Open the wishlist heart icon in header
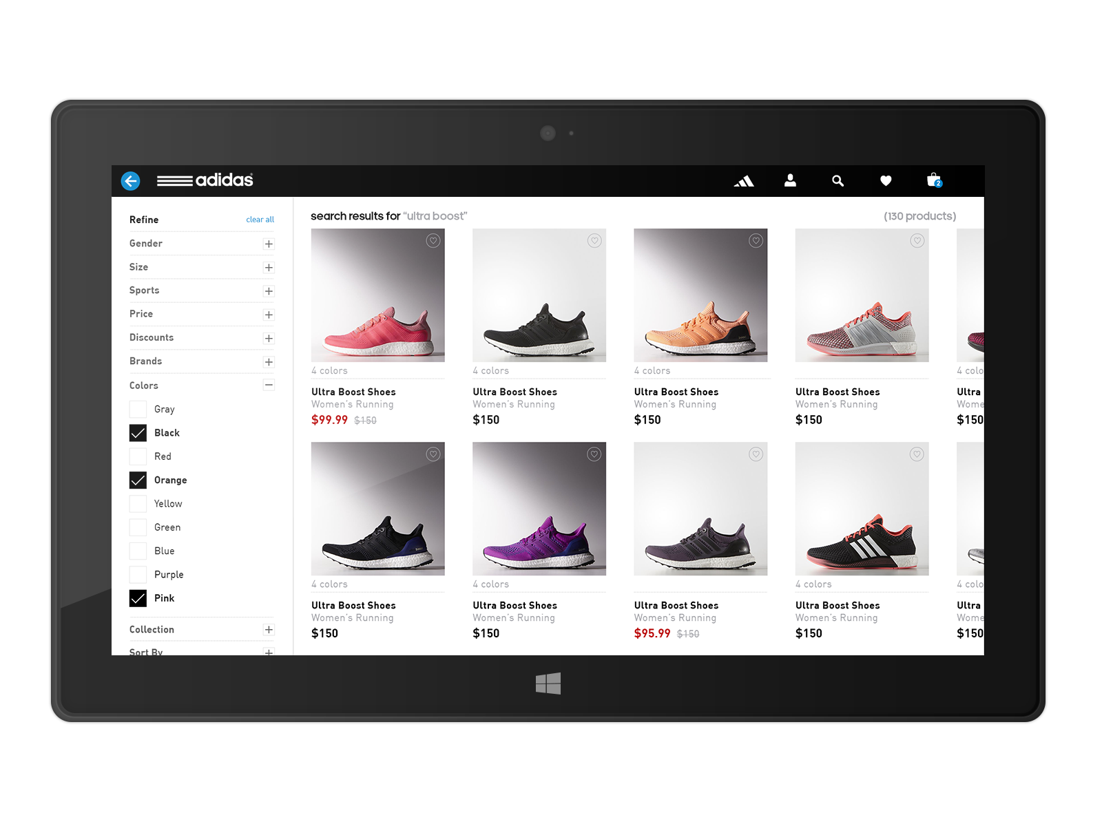1102x826 pixels. [x=886, y=180]
